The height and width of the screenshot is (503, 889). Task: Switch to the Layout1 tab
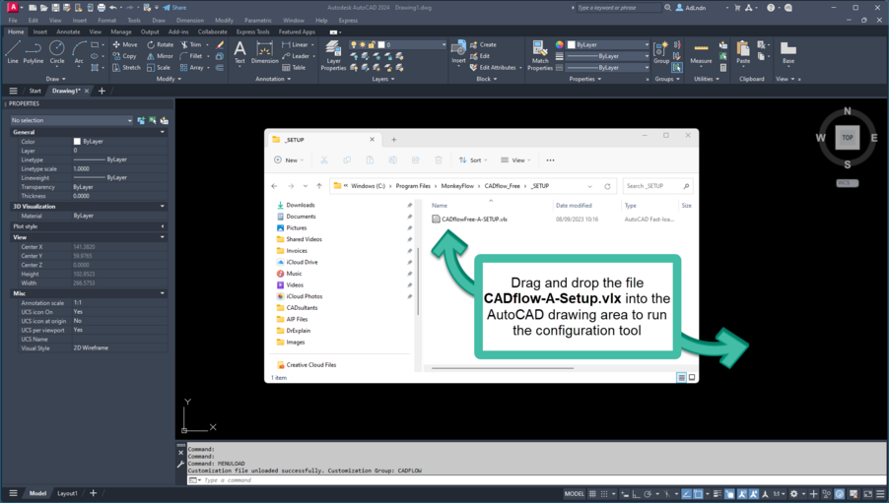point(67,493)
